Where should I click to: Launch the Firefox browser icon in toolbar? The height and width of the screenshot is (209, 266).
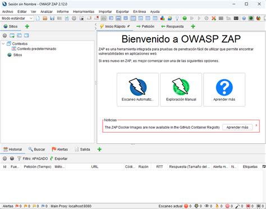tap(258, 18)
